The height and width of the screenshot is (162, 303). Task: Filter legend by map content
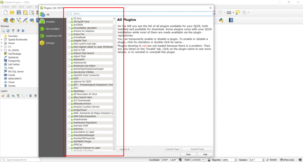click(18, 96)
